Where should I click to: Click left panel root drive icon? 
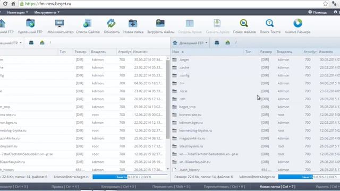31,42
